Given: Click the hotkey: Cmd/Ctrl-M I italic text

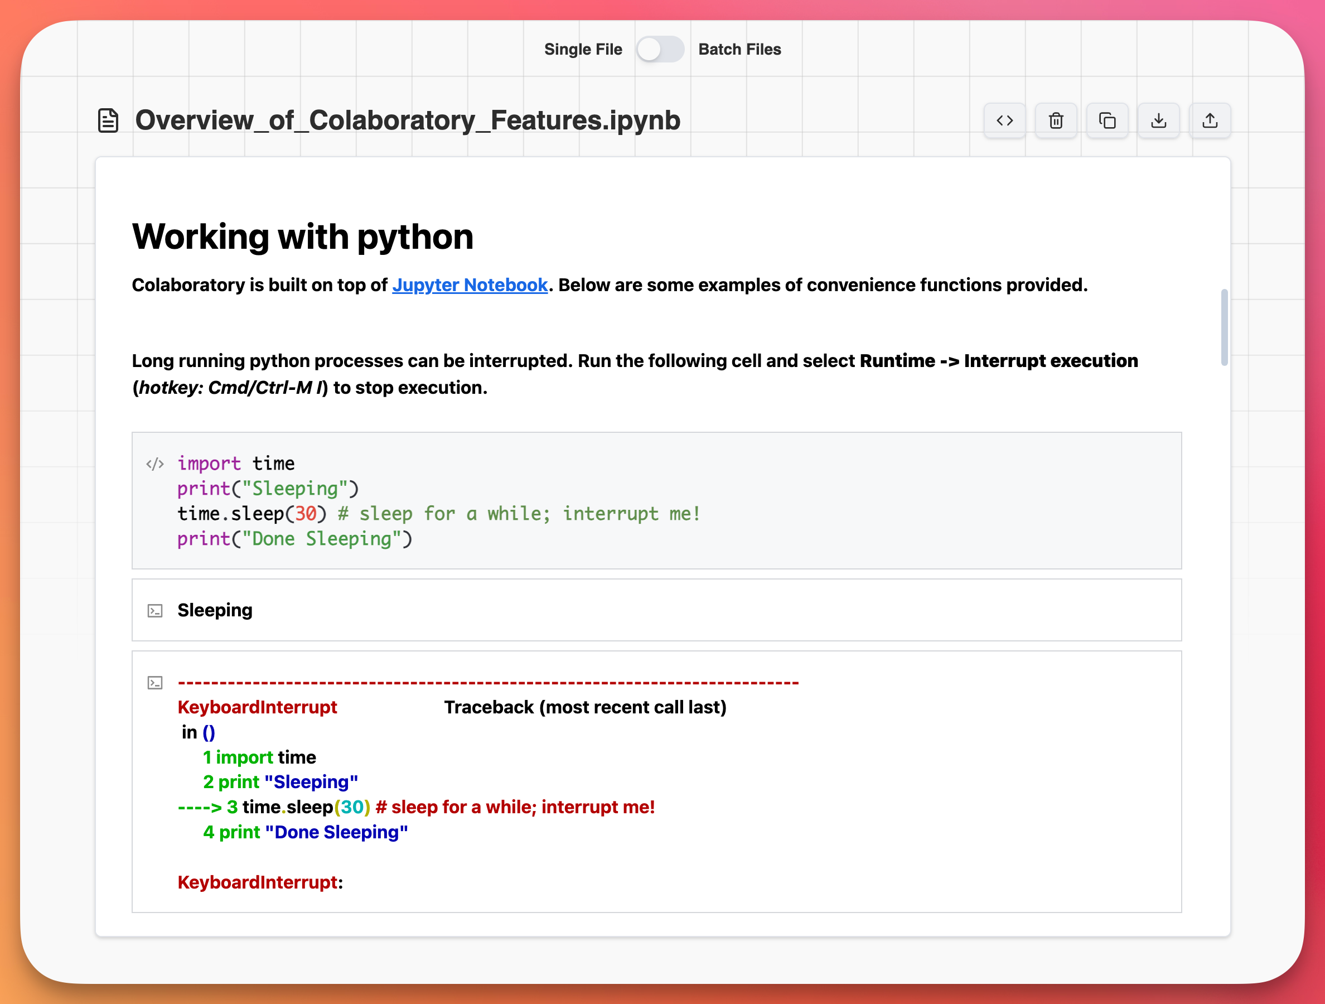Looking at the screenshot, I should click(231, 388).
